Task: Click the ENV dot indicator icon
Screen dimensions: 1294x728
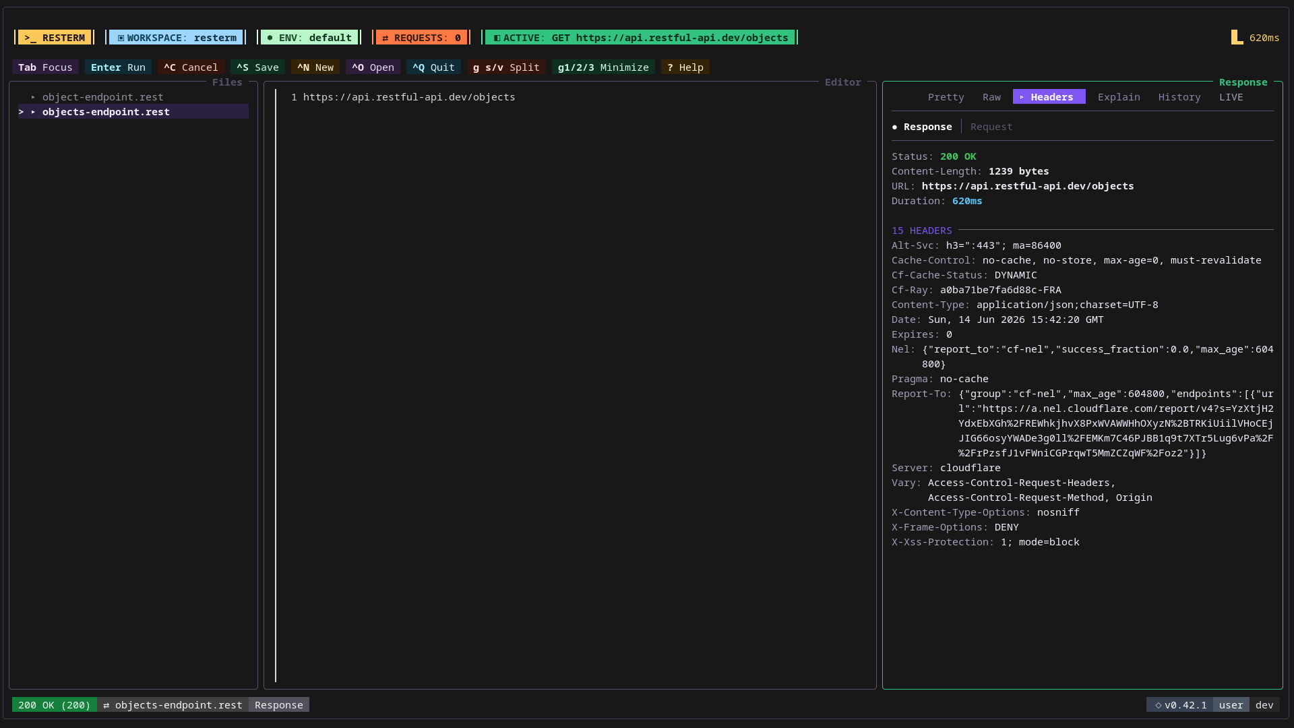Action: click(270, 38)
